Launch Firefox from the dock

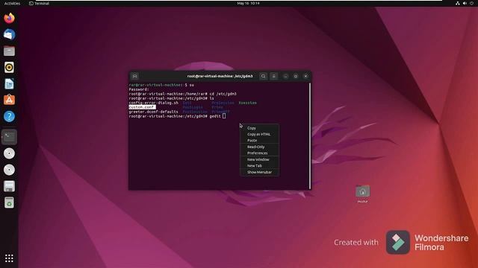pos(9,18)
